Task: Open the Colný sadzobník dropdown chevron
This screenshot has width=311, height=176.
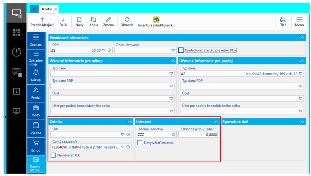Action: (123, 147)
